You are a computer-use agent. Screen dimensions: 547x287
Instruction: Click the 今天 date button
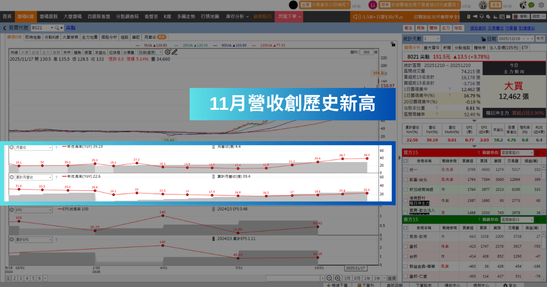coord(540,39)
